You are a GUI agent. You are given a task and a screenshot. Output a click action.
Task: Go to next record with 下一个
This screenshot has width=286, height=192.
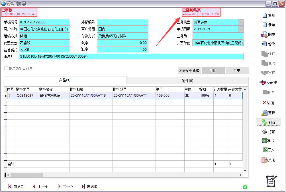tap(65, 187)
